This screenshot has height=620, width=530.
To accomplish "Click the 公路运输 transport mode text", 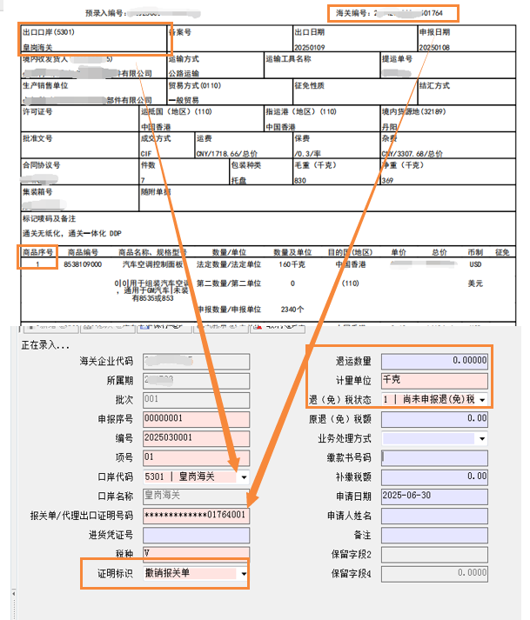I will point(184,74).
